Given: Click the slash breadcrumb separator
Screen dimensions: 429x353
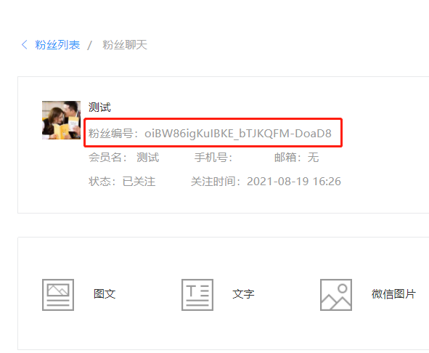Looking at the screenshot, I should [90, 45].
